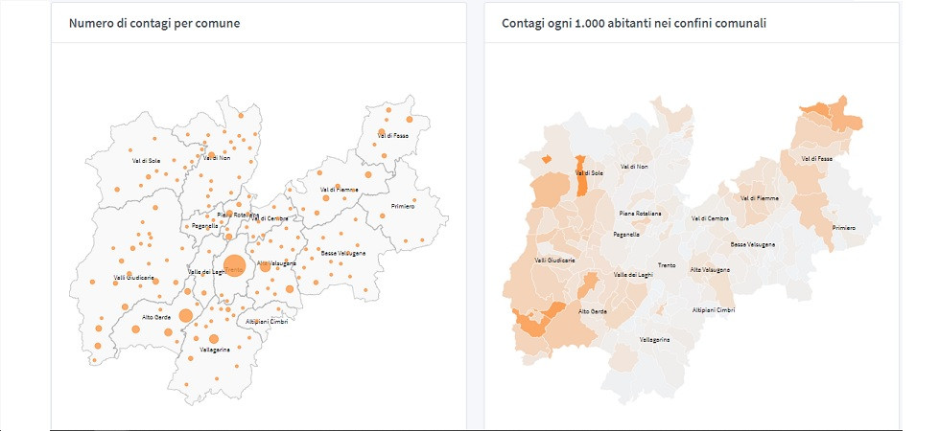Select Primiero label on the bubble map
Viewport: 940px width, 431px height.
[404, 207]
